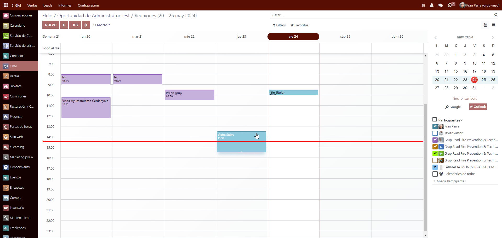The height and width of the screenshot is (238, 502).
Task: Open the SEMANA view dropdown
Action: [x=102, y=25]
